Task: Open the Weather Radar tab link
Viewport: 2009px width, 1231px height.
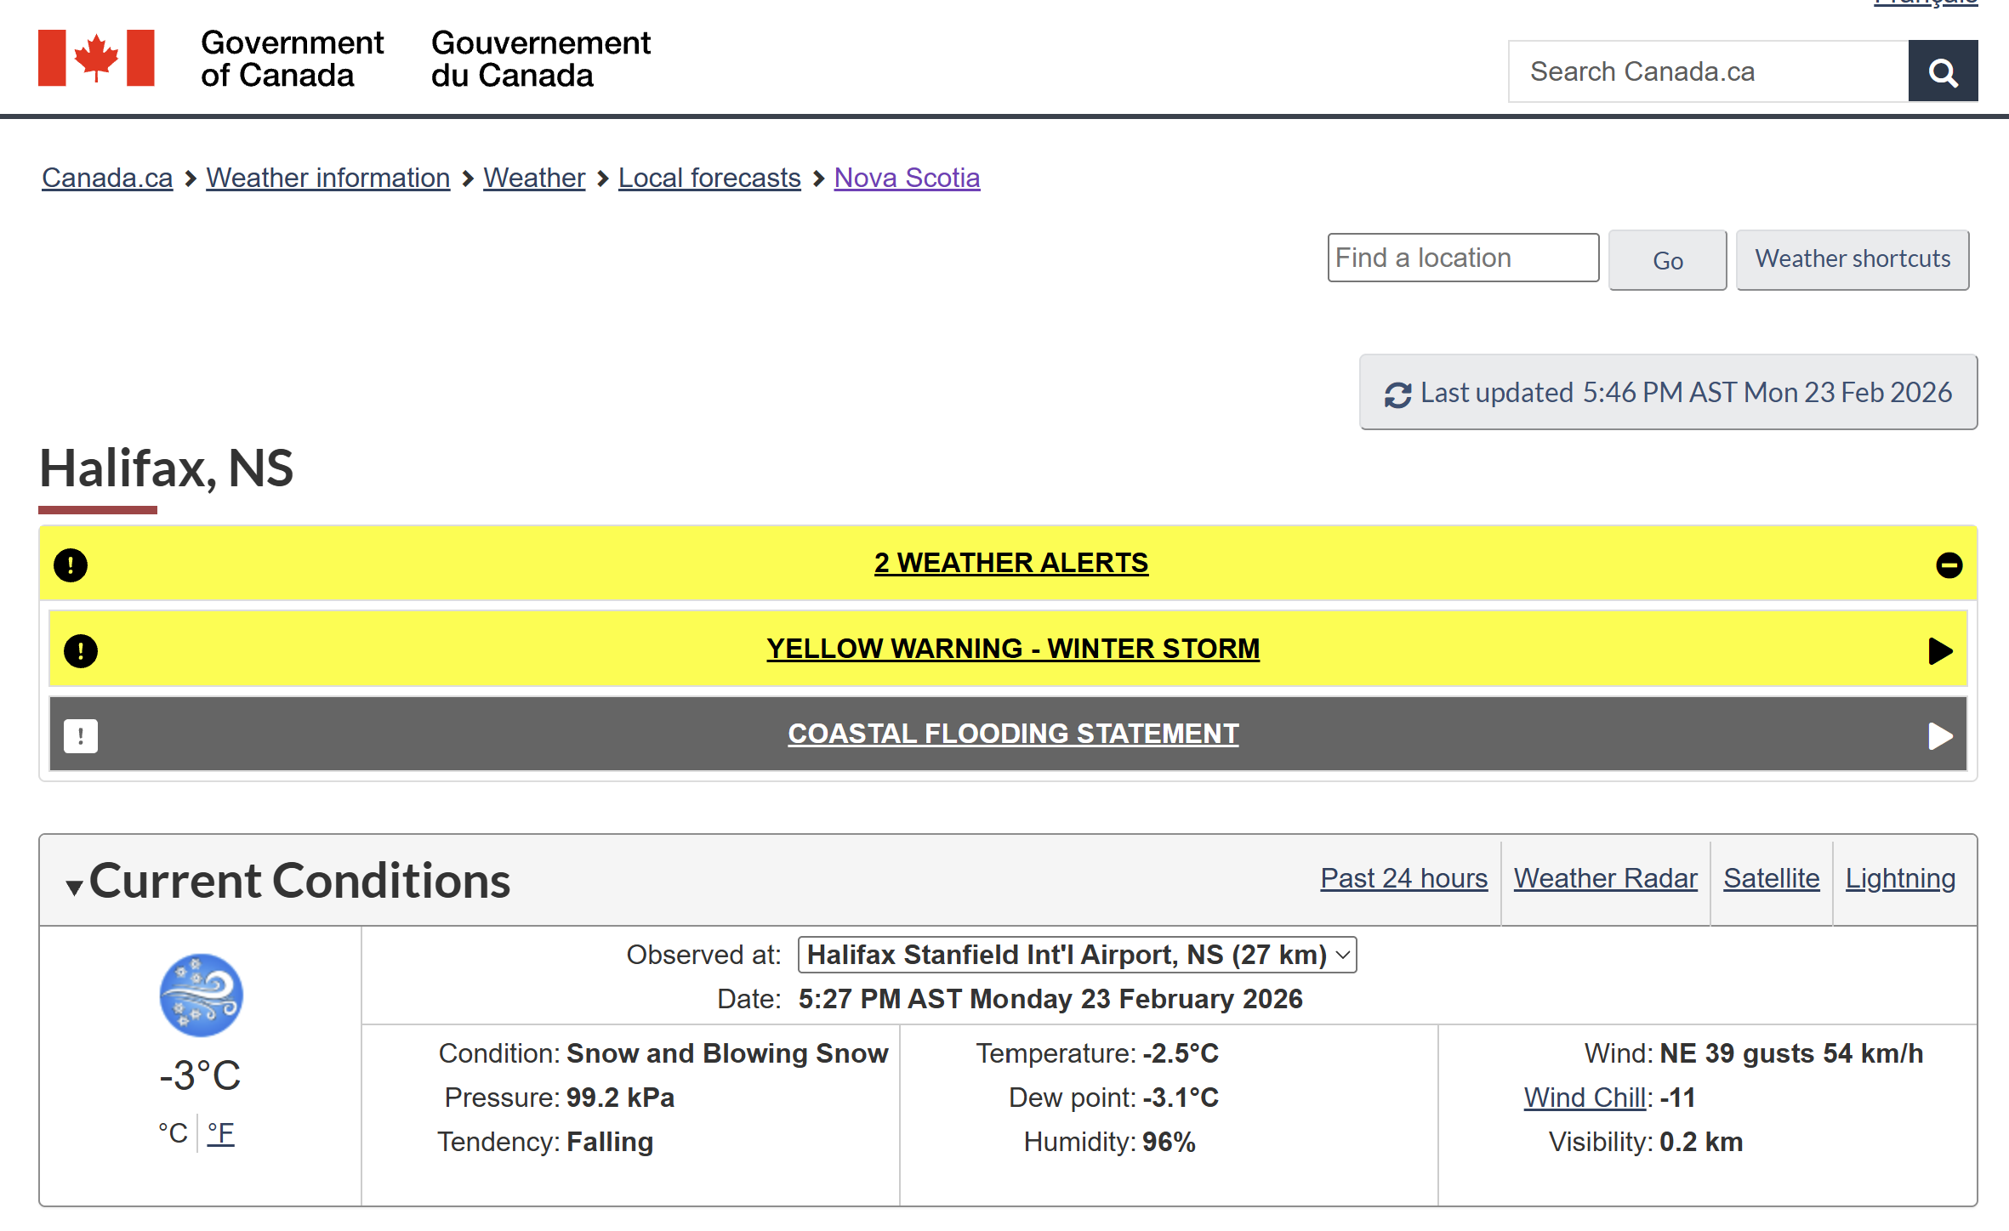Action: (x=1605, y=878)
